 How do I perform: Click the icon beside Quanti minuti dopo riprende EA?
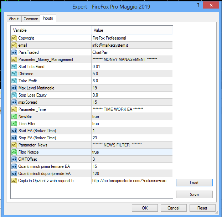coord(14,174)
